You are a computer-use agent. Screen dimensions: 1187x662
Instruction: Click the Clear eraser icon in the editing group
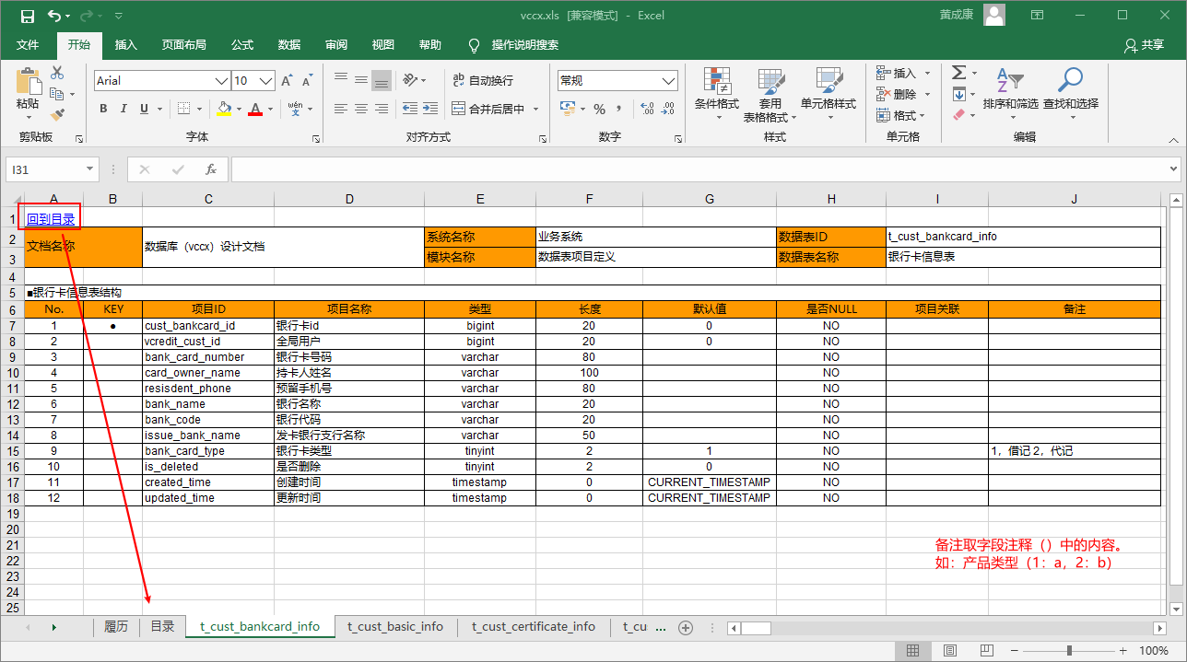[x=959, y=115]
